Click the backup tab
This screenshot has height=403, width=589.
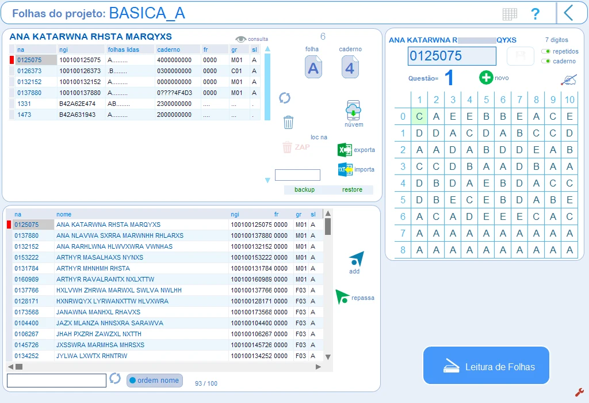click(x=304, y=189)
